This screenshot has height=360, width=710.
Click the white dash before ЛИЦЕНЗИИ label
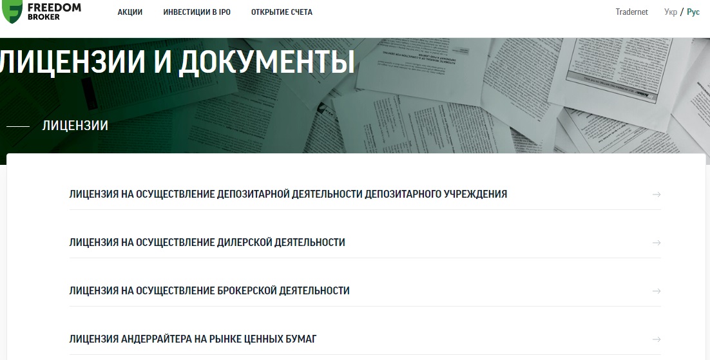point(17,126)
